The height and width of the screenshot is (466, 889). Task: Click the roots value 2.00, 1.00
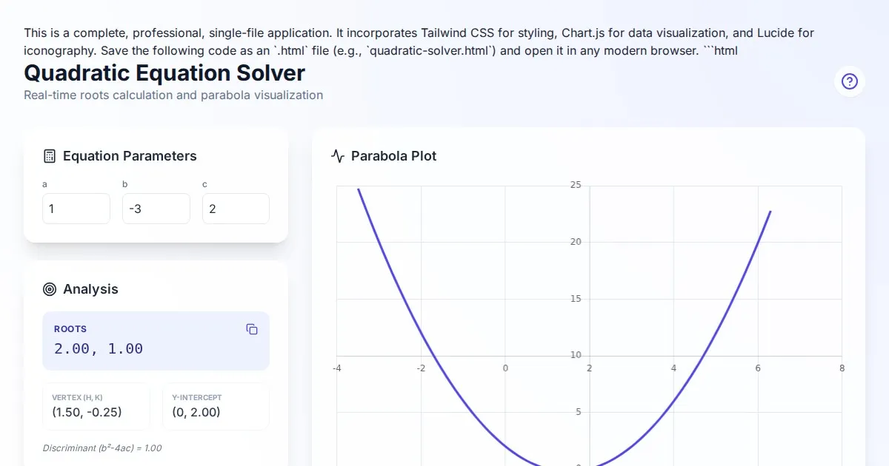click(99, 348)
